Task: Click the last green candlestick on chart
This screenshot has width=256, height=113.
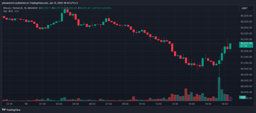Action: click(x=230, y=46)
